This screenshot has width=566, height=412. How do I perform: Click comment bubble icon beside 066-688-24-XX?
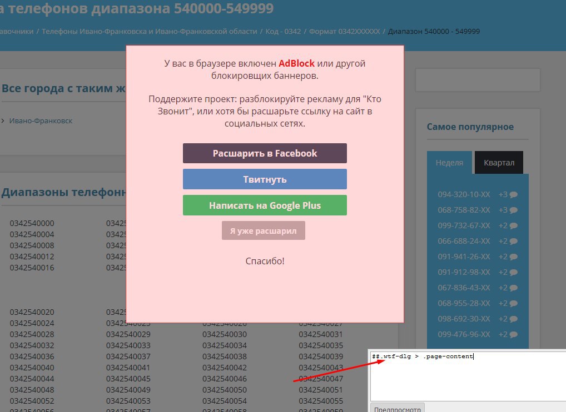click(x=513, y=241)
